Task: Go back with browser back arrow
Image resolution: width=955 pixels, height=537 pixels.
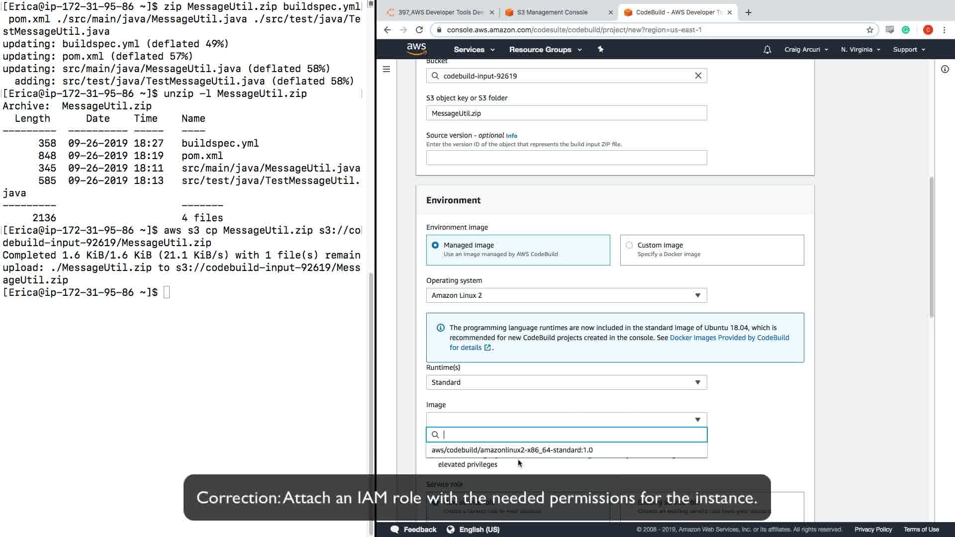Action: pyautogui.click(x=387, y=30)
